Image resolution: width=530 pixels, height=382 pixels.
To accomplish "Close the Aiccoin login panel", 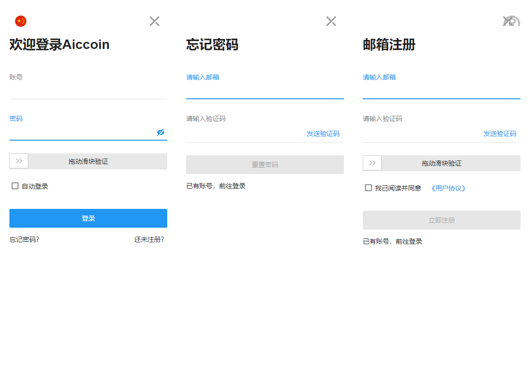I will (155, 21).
